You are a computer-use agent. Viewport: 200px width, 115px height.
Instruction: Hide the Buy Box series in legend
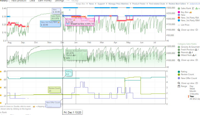click(185, 12)
